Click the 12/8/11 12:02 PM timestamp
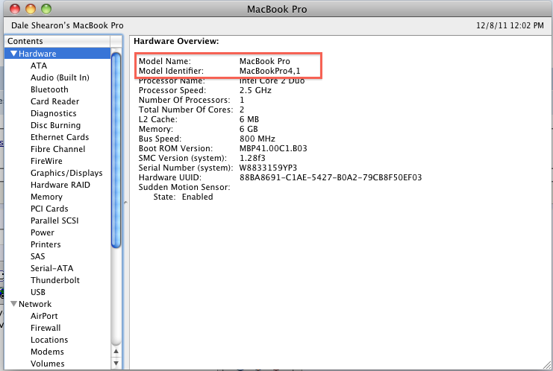 [510, 25]
